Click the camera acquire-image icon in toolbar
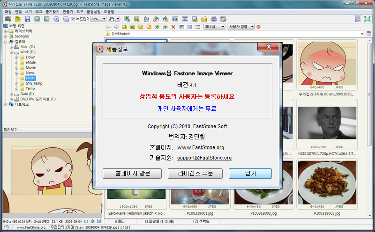 (8, 19)
